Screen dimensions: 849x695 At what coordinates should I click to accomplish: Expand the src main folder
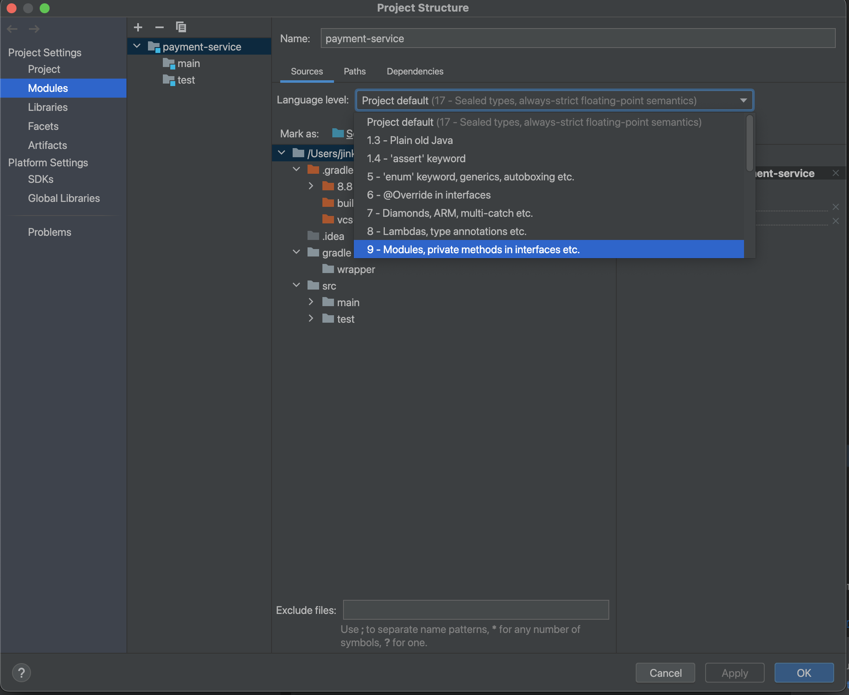(311, 302)
